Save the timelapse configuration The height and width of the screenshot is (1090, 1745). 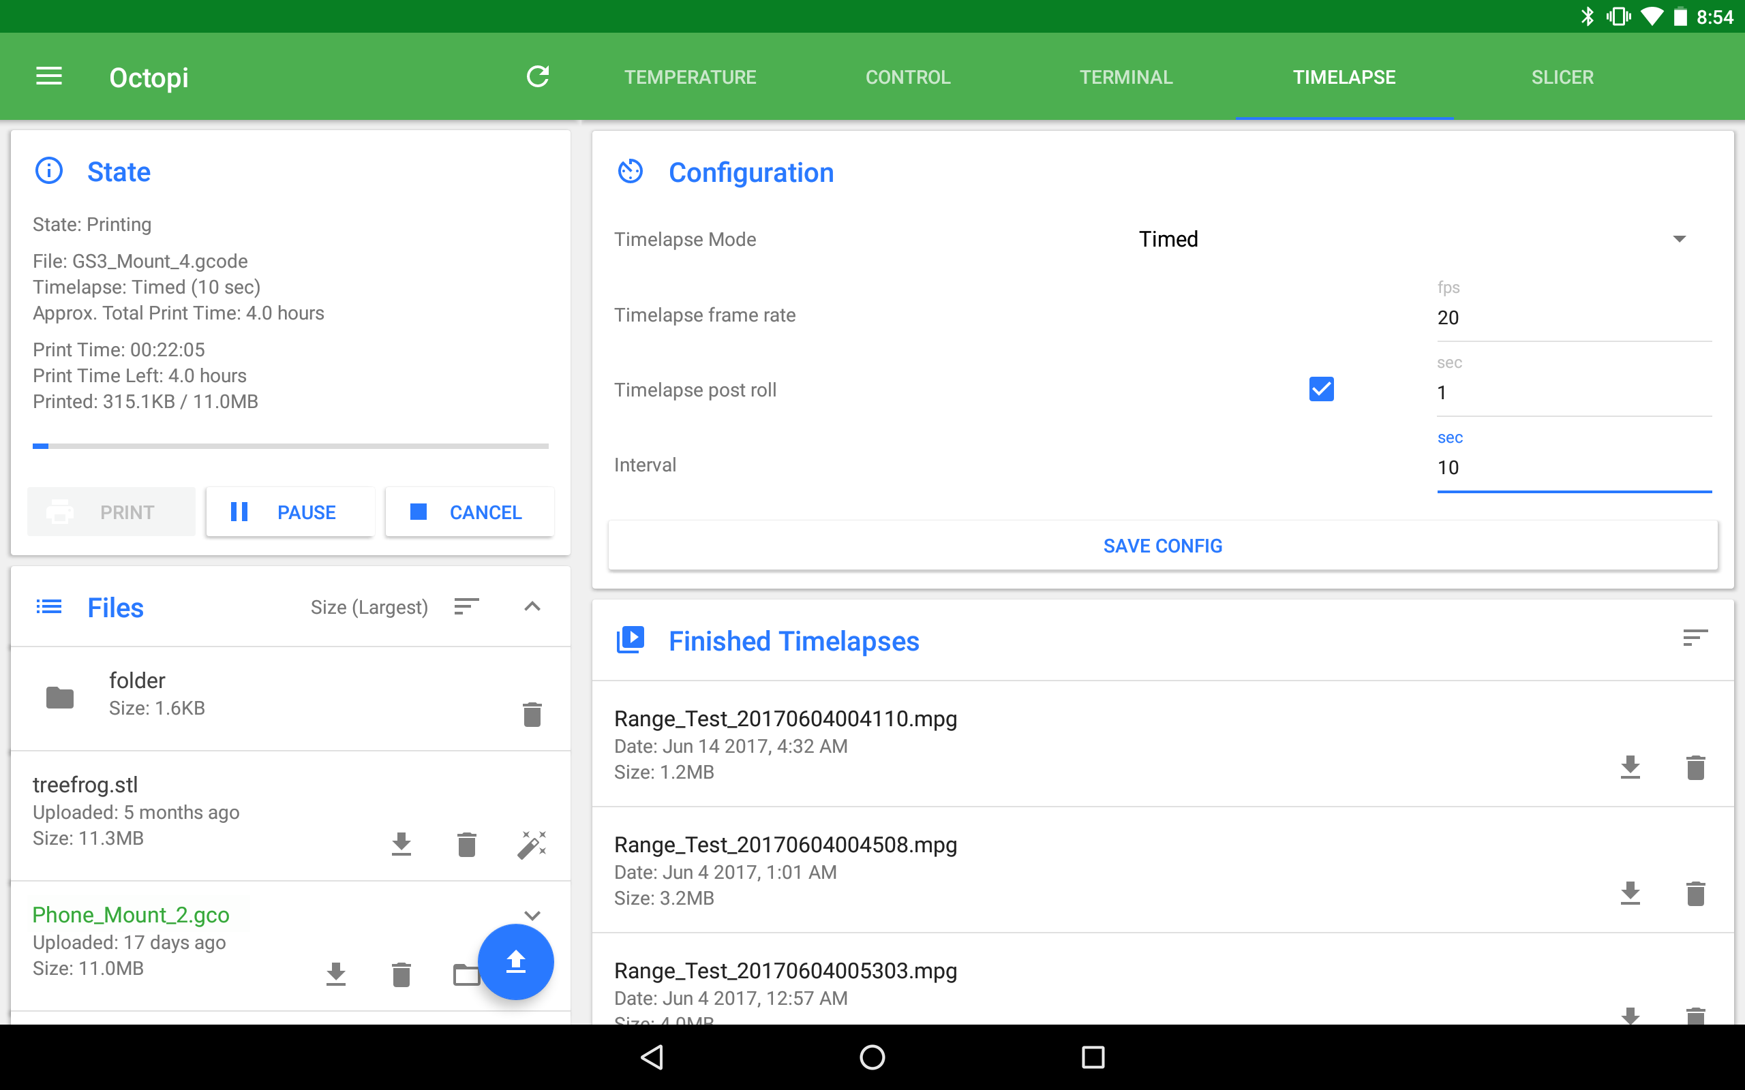1162,546
